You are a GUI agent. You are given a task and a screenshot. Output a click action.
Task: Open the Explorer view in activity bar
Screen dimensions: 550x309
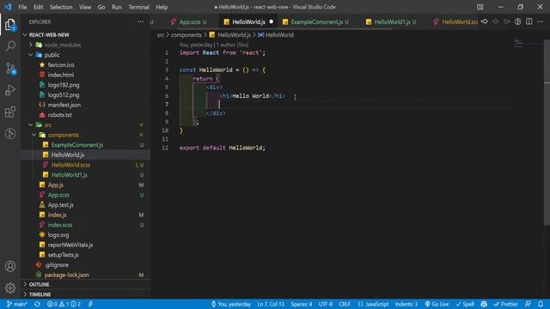pyautogui.click(x=10, y=25)
